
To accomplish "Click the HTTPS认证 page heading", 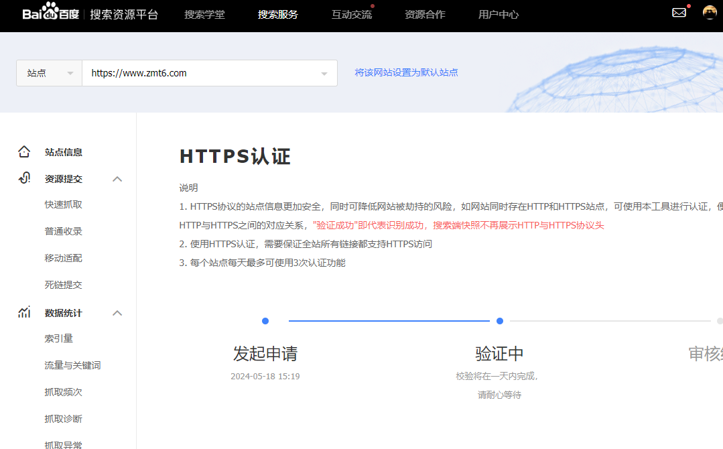I will coord(235,156).
